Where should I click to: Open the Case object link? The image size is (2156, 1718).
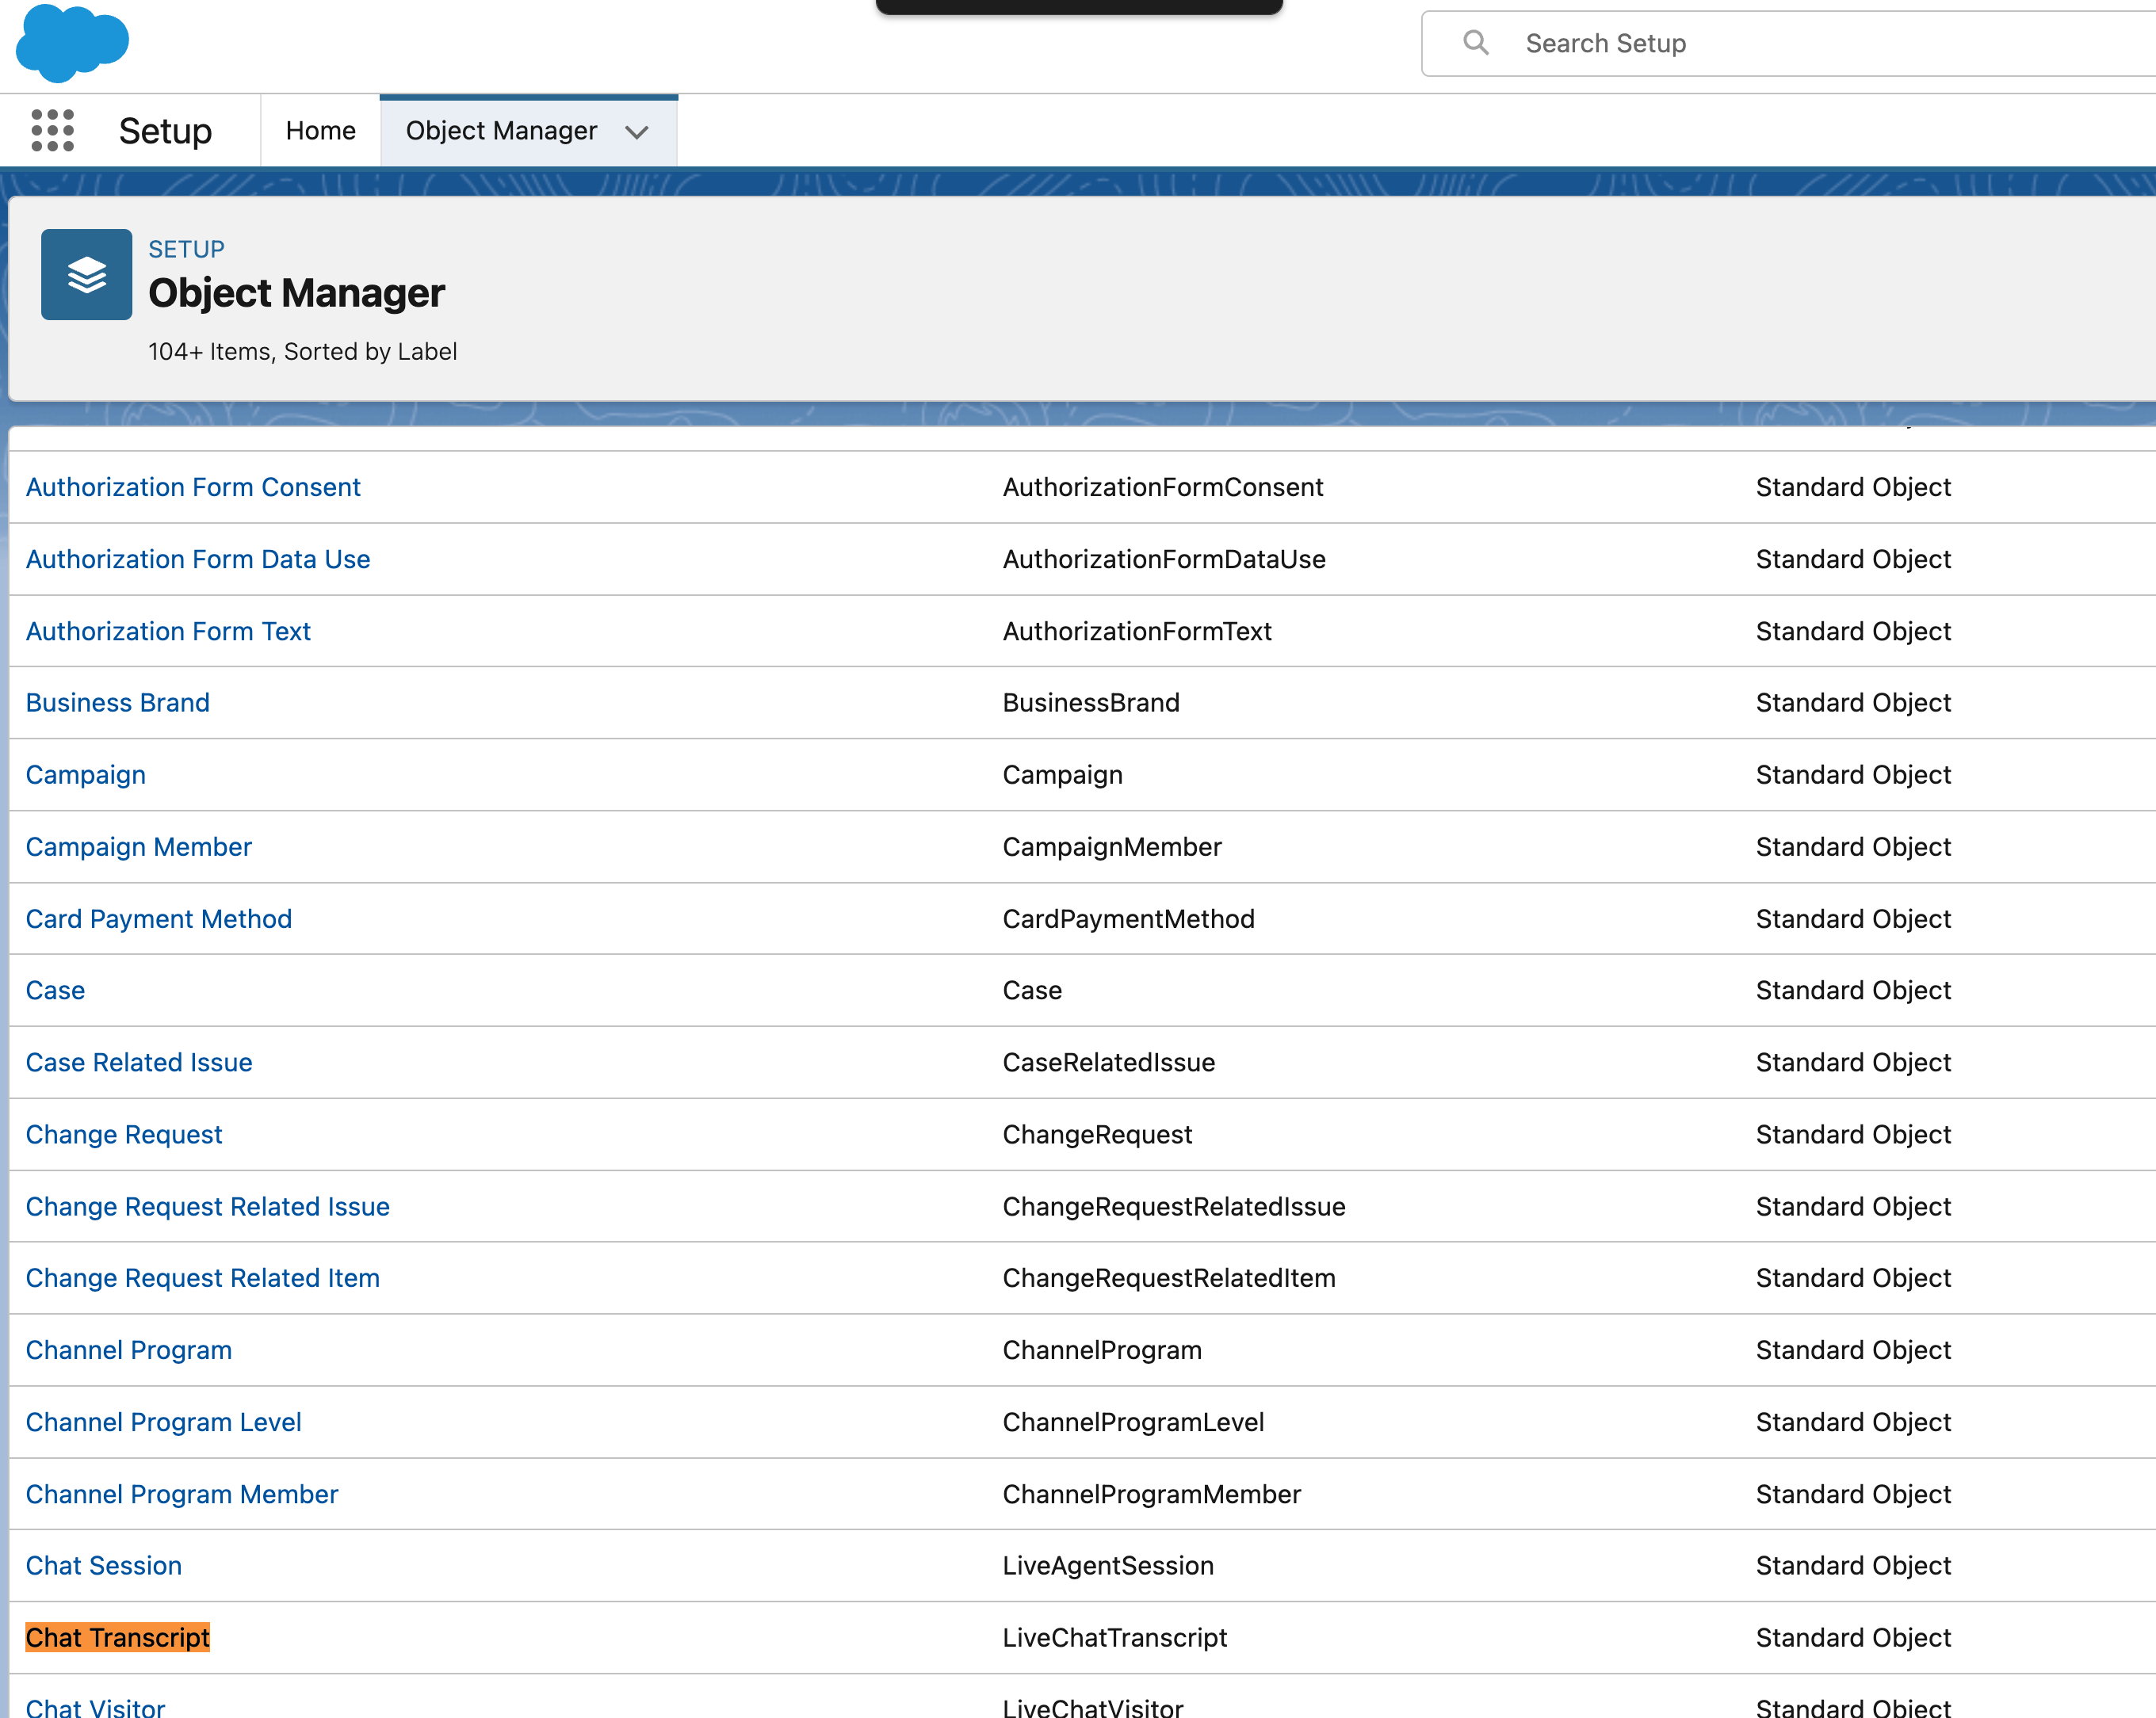pos(56,990)
